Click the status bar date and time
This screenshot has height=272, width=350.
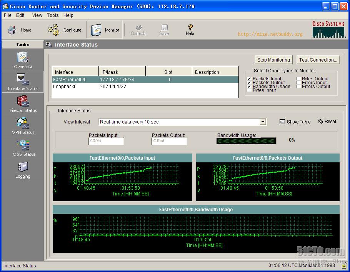point(302,265)
